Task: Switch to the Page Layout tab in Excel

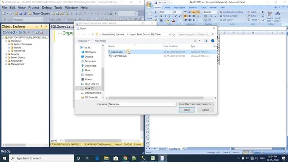Action: coord(179,8)
